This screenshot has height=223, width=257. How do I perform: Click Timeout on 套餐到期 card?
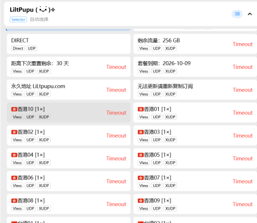pos(243,67)
